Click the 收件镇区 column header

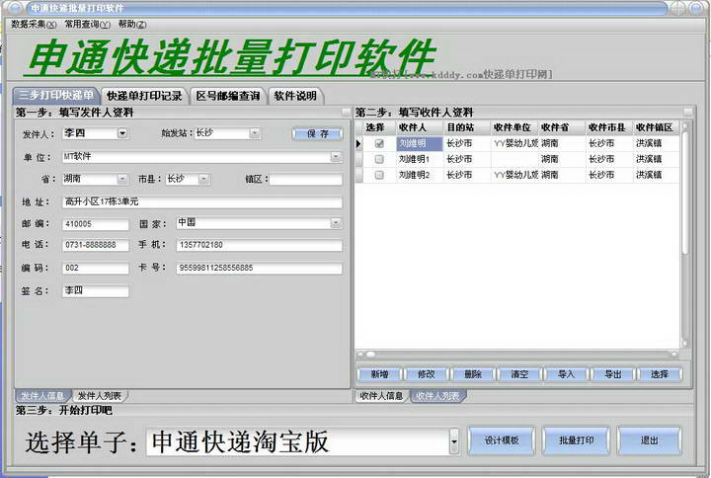tap(656, 127)
